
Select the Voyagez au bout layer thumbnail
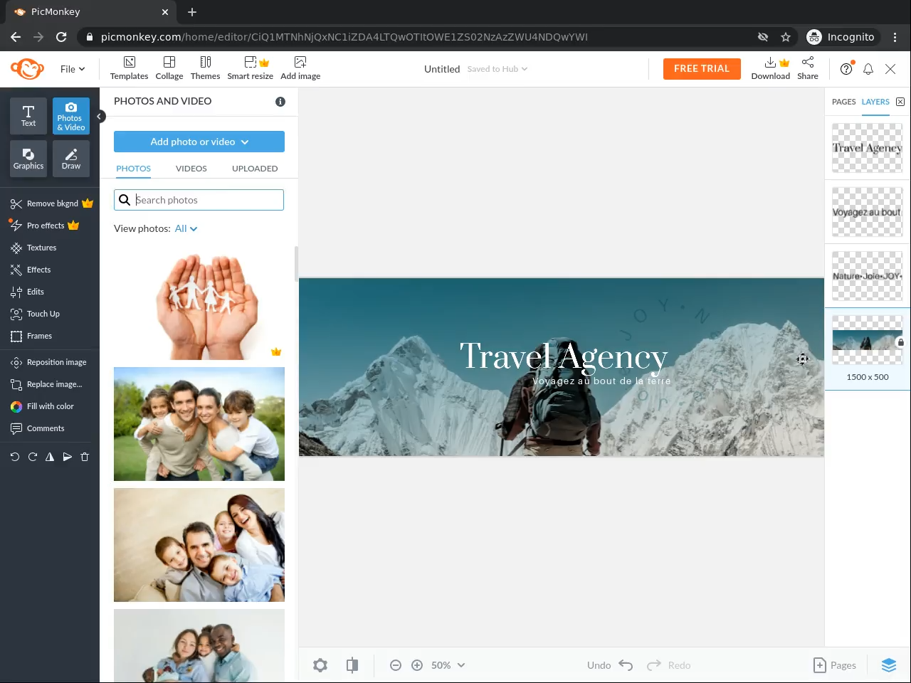tap(868, 212)
